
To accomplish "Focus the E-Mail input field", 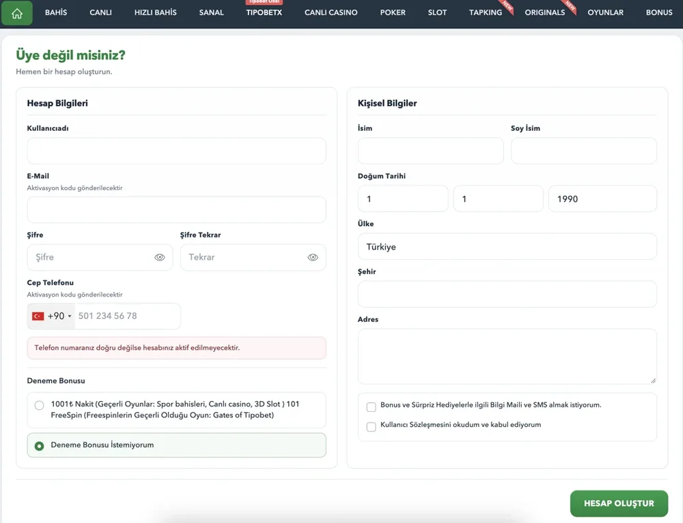I will coord(176,209).
